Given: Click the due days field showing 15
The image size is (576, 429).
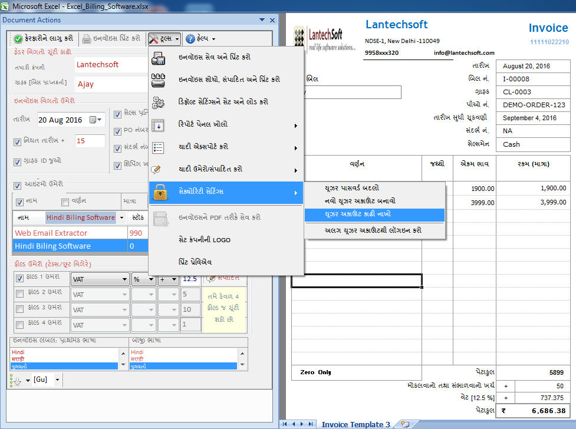Looking at the screenshot, I should [x=90, y=141].
